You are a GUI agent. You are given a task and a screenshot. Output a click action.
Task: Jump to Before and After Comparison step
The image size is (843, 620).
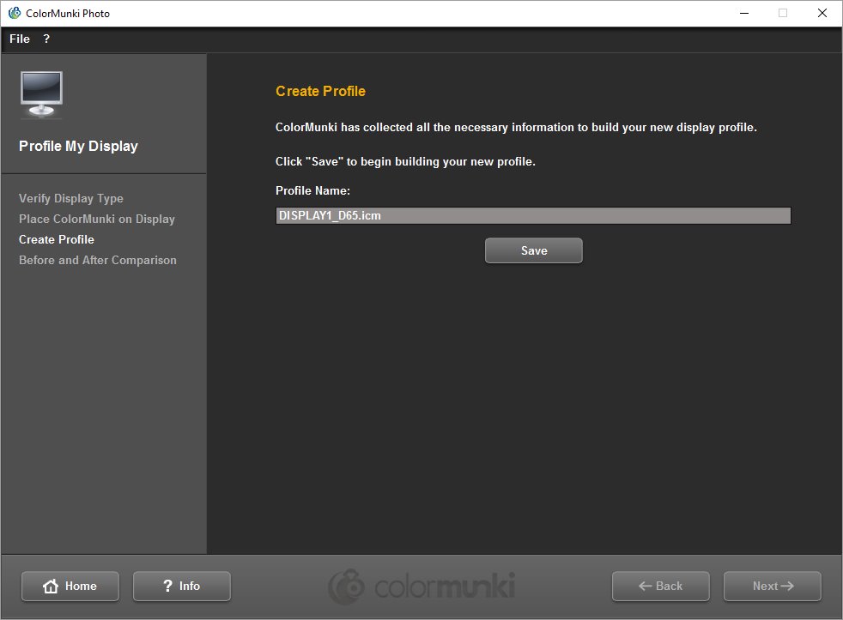click(98, 260)
